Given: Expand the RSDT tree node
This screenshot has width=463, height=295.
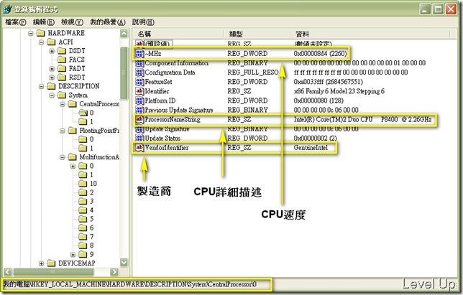Looking at the screenshot, I should point(52,78).
